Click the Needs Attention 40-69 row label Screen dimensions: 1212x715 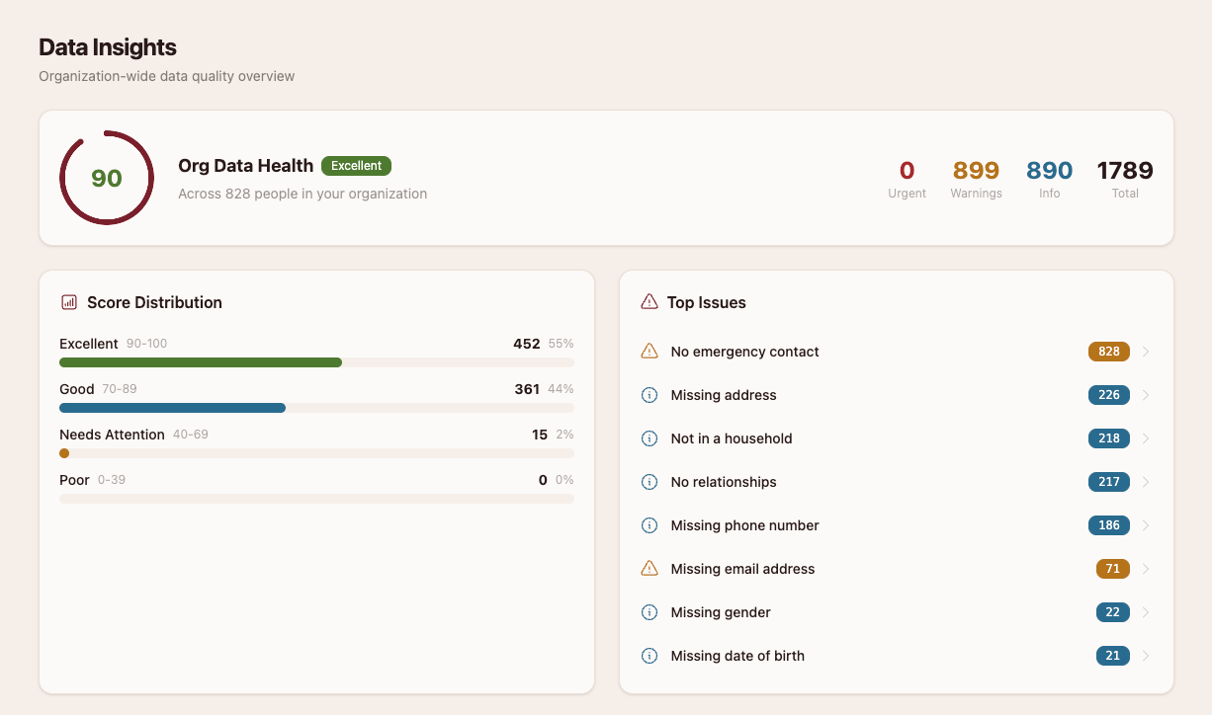[x=133, y=435]
